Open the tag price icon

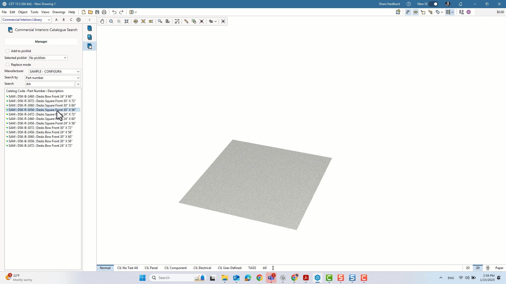(438, 12)
